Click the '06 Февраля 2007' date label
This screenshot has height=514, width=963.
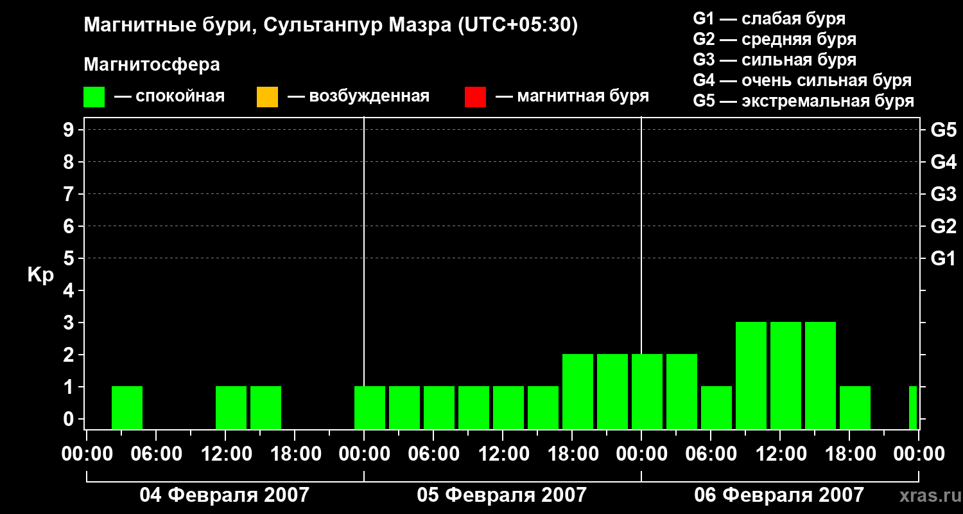click(779, 495)
